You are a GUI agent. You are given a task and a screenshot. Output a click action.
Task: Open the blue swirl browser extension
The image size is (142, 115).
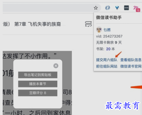107,8
